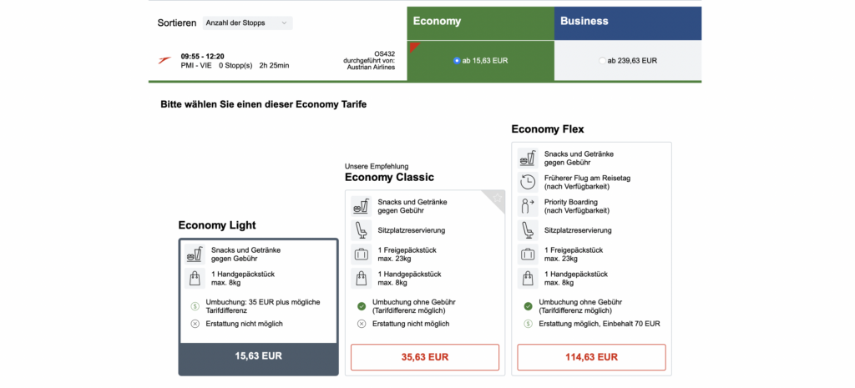Select Business fare radio ab 239,63 EUR
Viewport: 855px width, 388px height.
(x=602, y=60)
